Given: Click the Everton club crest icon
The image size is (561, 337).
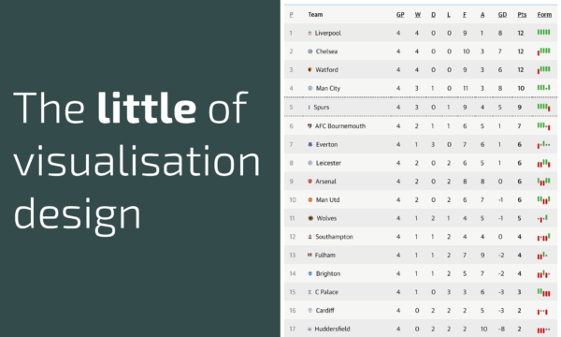Looking at the screenshot, I should 309,145.
